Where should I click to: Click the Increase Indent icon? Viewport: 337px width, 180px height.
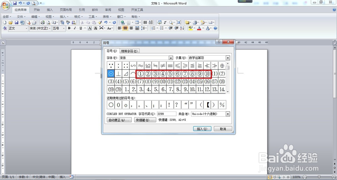tap(177, 28)
